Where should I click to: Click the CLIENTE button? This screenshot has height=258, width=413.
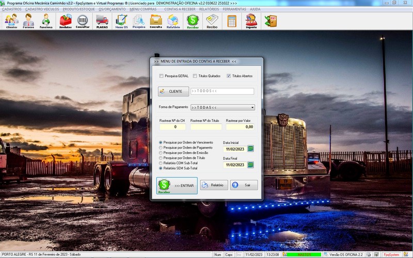click(173, 91)
